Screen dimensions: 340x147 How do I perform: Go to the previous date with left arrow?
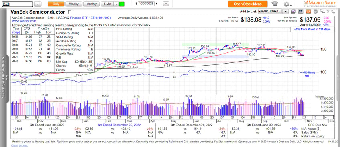coord(136,4)
